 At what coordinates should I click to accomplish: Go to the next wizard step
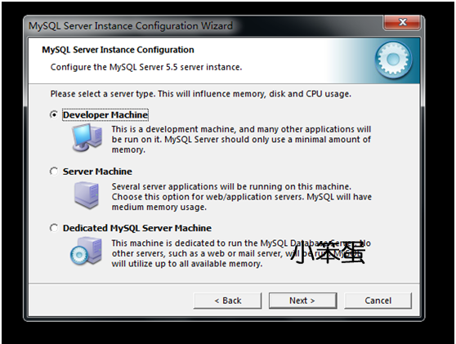coord(302,301)
